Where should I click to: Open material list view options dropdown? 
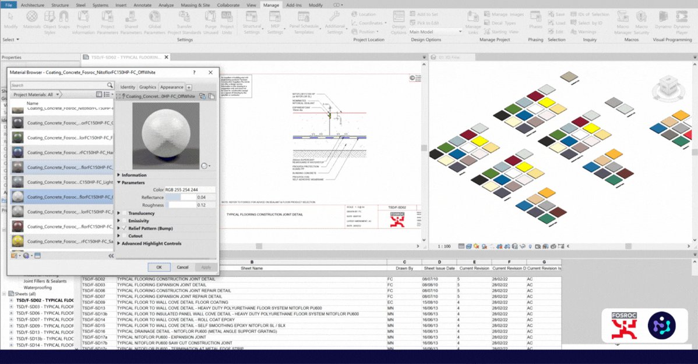(x=108, y=94)
